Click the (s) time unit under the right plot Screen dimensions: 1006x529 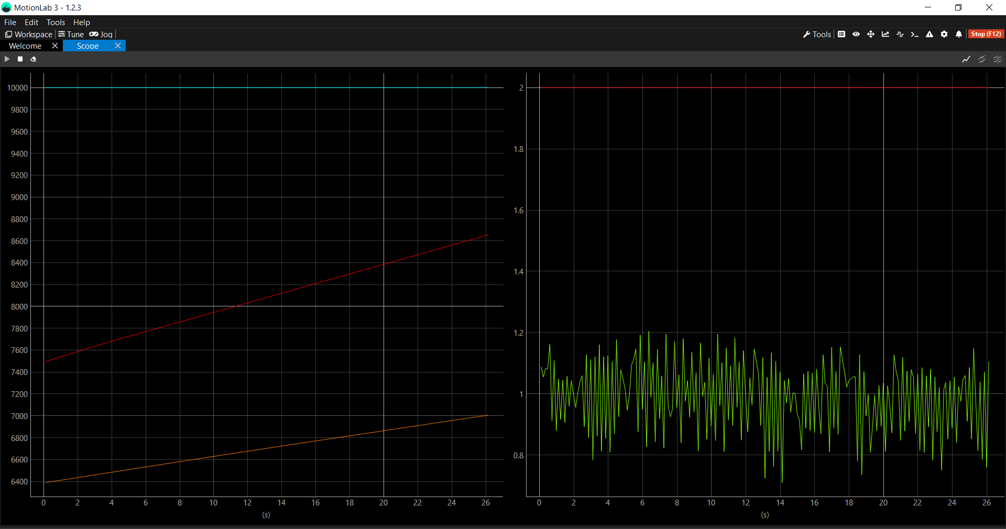click(x=765, y=515)
